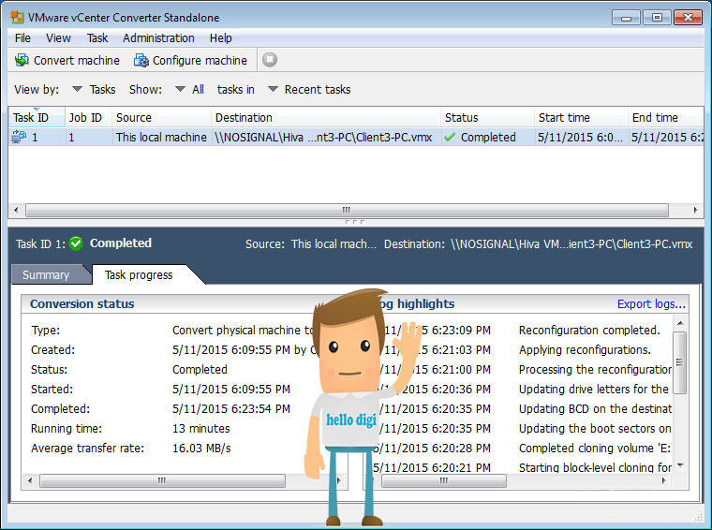Click the Log highlights vertical scrollbar thumb
Screen dimensions: 712x530
[x=680, y=362]
